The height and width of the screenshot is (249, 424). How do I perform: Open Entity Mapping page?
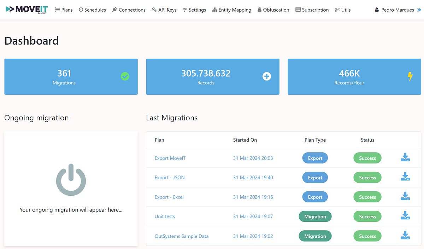tap(232, 10)
